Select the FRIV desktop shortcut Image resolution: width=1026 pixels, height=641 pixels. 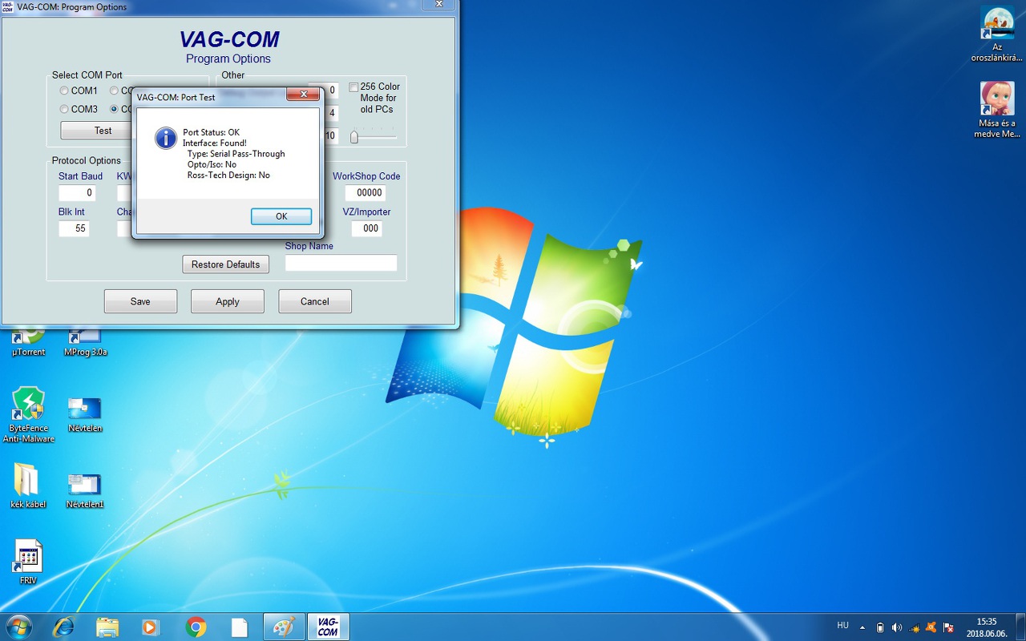[x=28, y=562]
